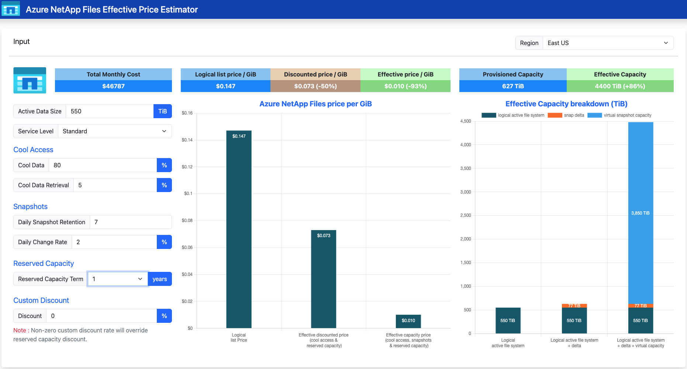Open the Service Level dropdown set to Standard

115,131
